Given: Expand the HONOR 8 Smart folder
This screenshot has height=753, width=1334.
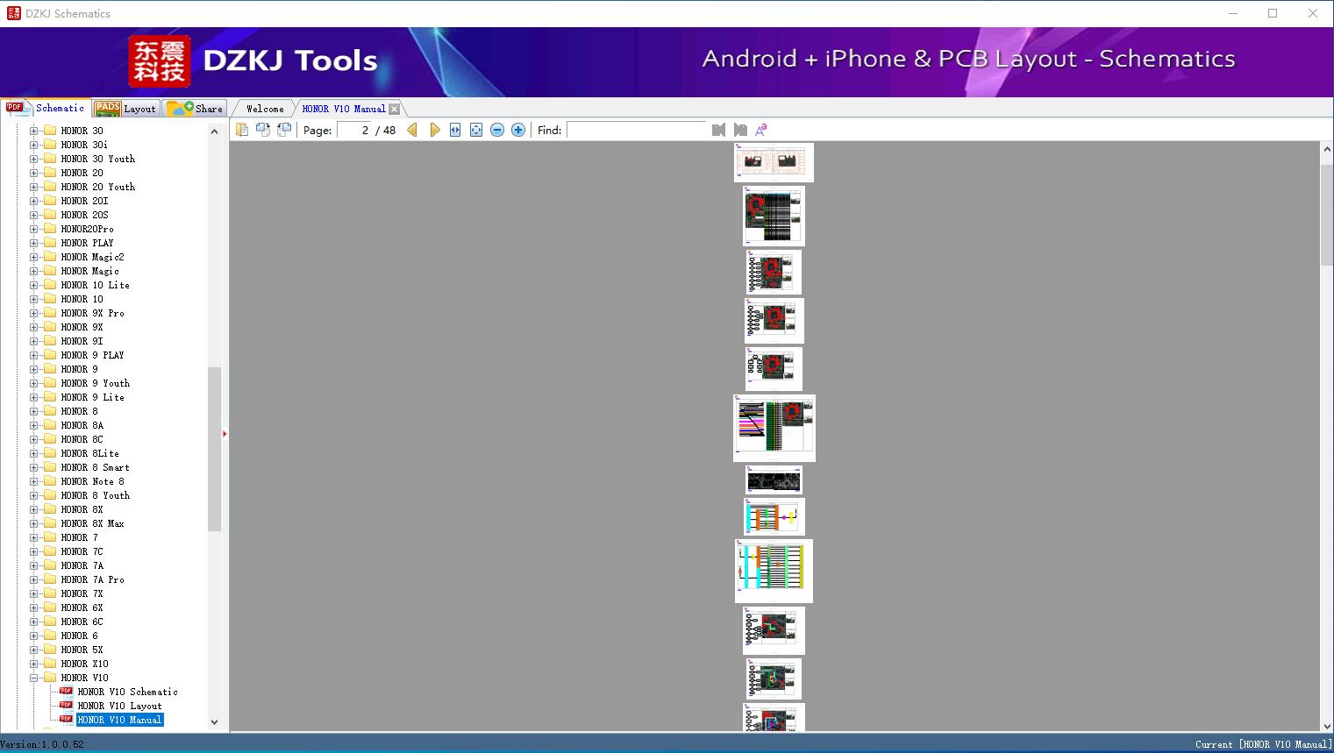Looking at the screenshot, I should click(x=33, y=467).
